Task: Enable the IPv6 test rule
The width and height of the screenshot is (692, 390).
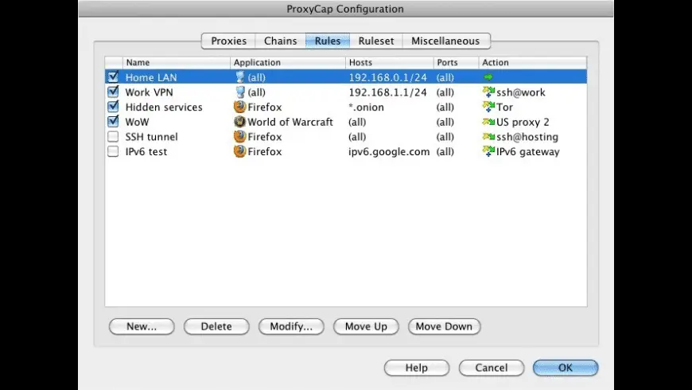Action: [113, 151]
